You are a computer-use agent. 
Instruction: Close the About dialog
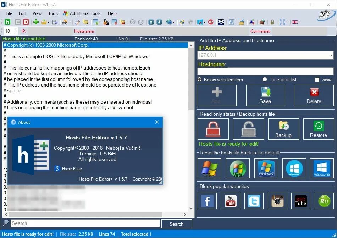coord(157,122)
